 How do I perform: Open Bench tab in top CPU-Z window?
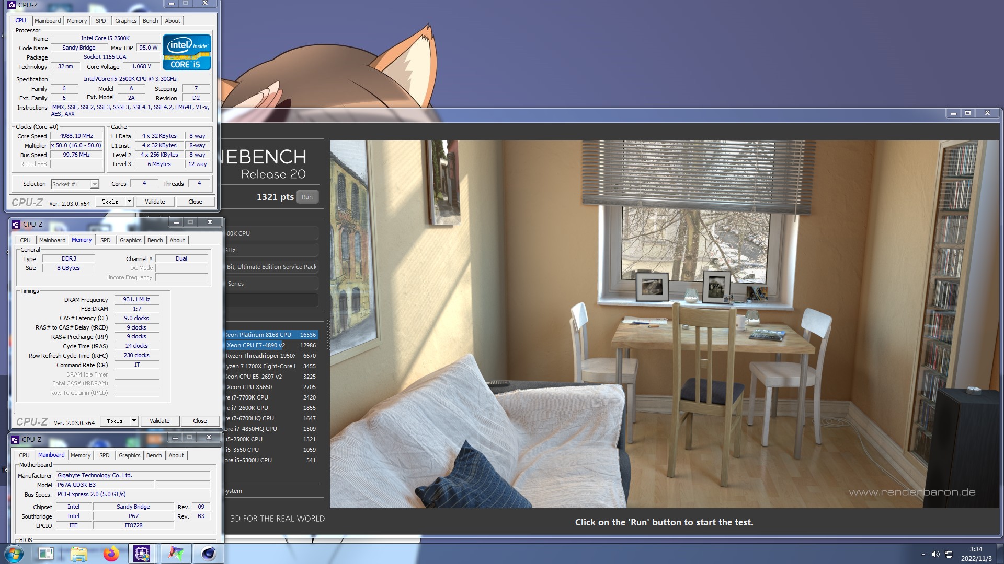point(151,21)
